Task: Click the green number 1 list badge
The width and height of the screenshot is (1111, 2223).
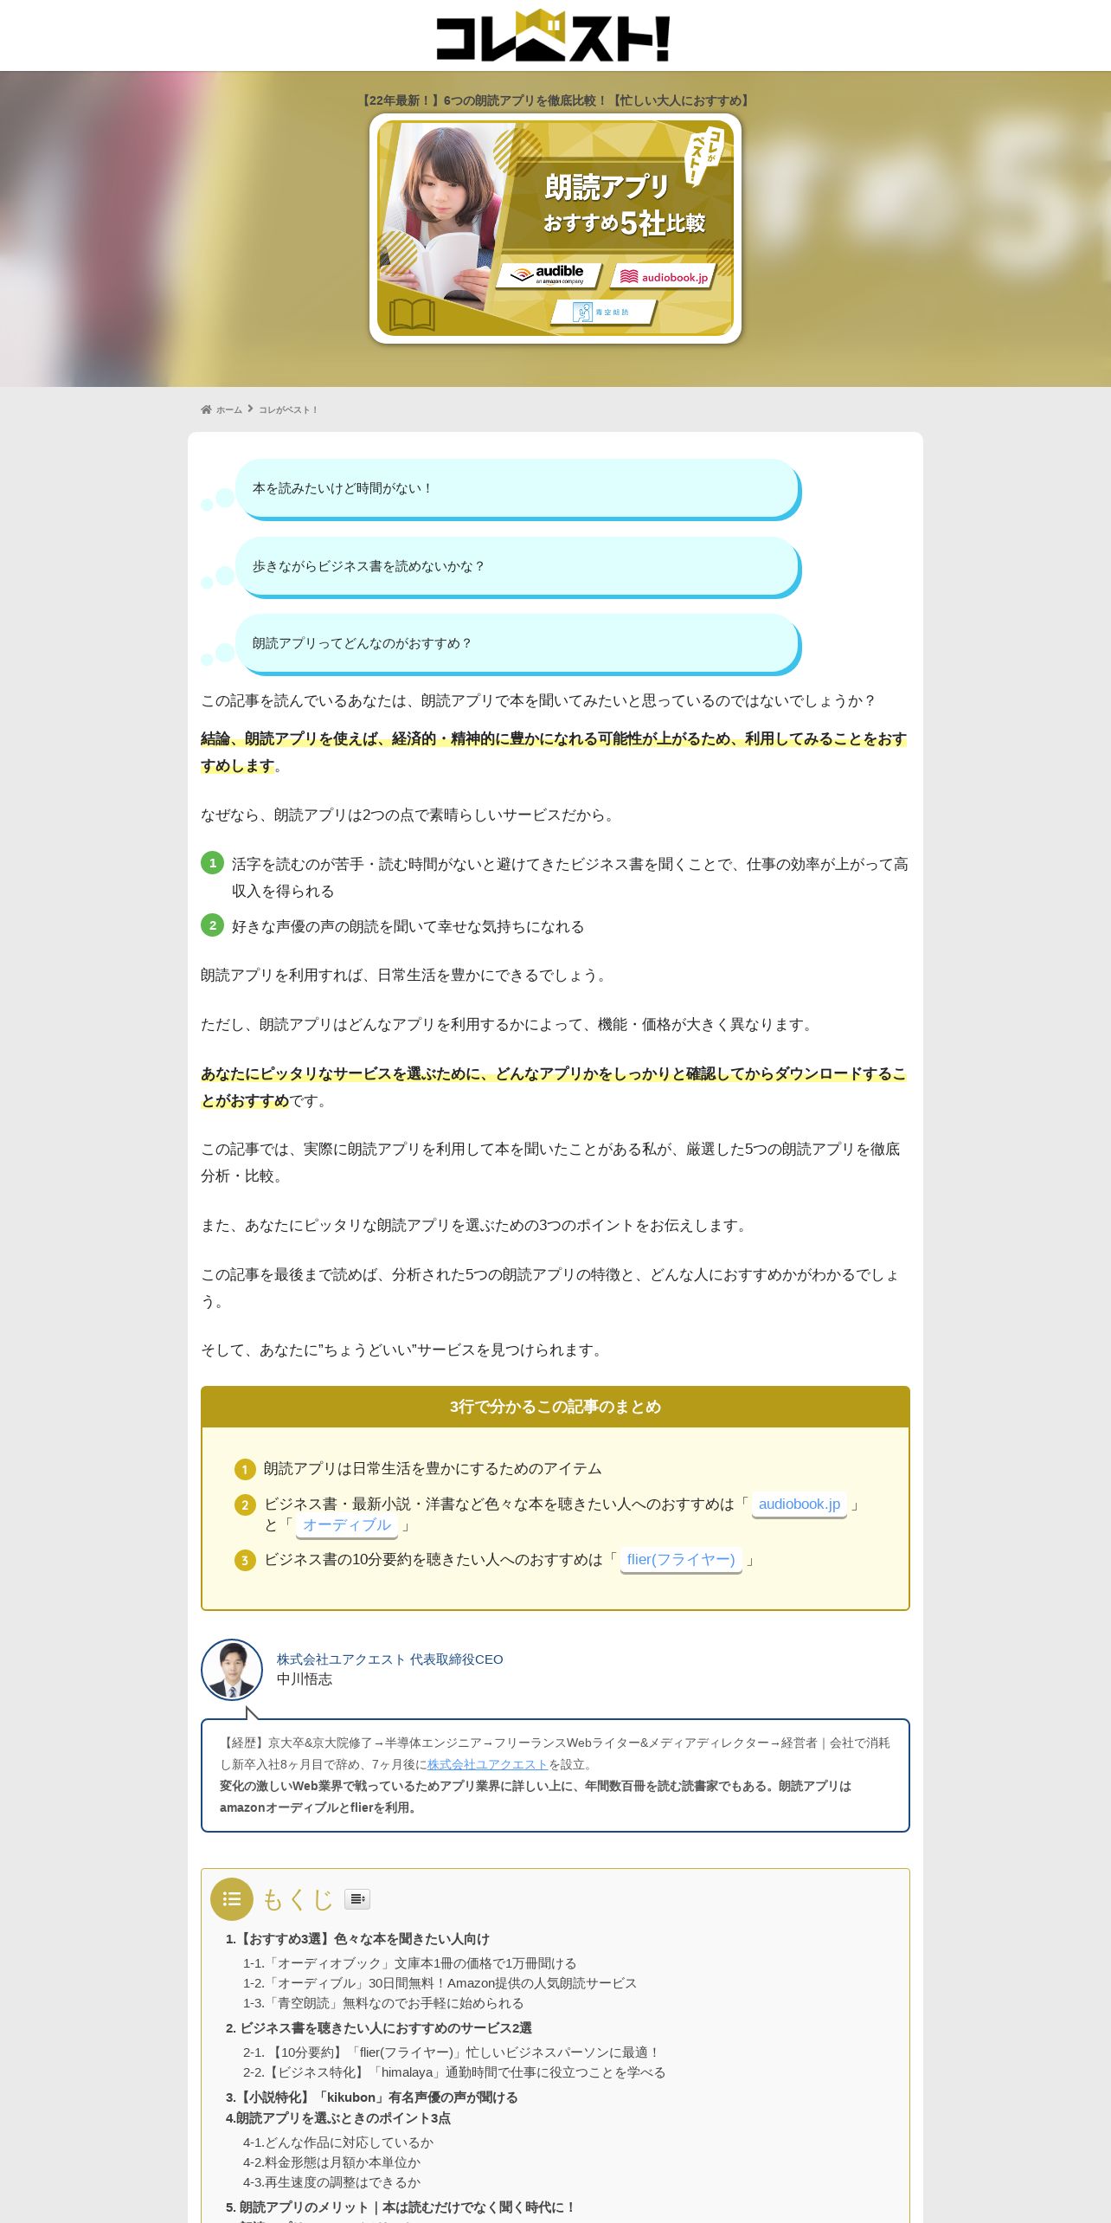Action: 212,863
